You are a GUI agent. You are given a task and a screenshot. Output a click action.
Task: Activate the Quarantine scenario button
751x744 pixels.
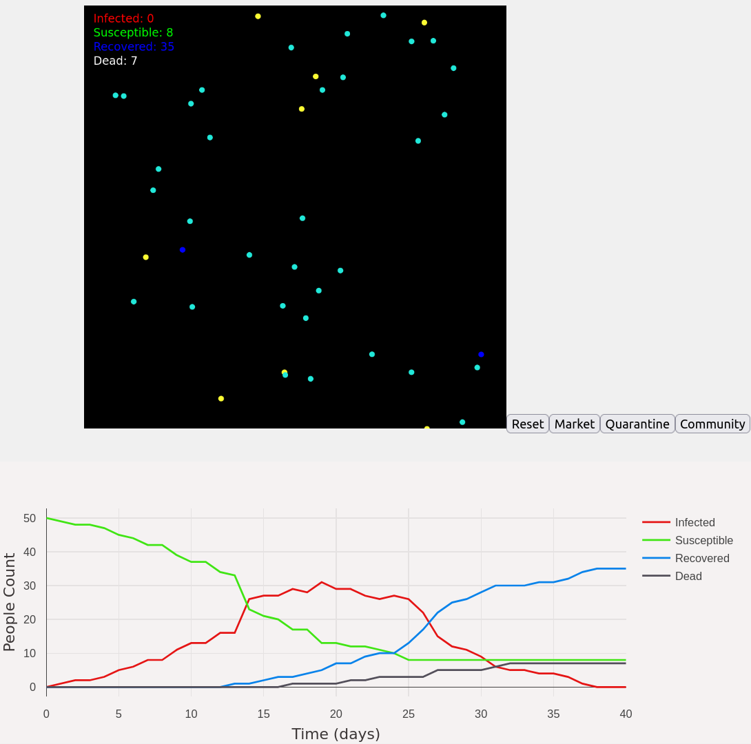[x=637, y=424]
